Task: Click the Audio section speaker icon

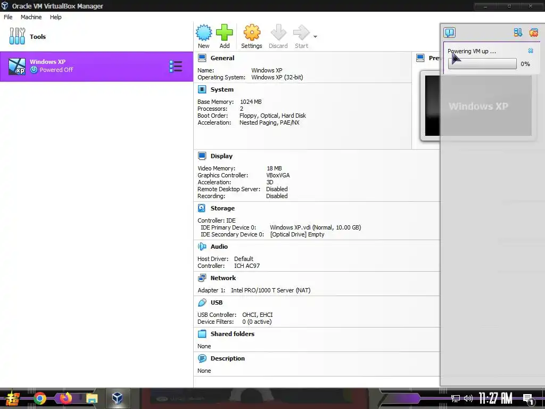Action: click(x=202, y=246)
